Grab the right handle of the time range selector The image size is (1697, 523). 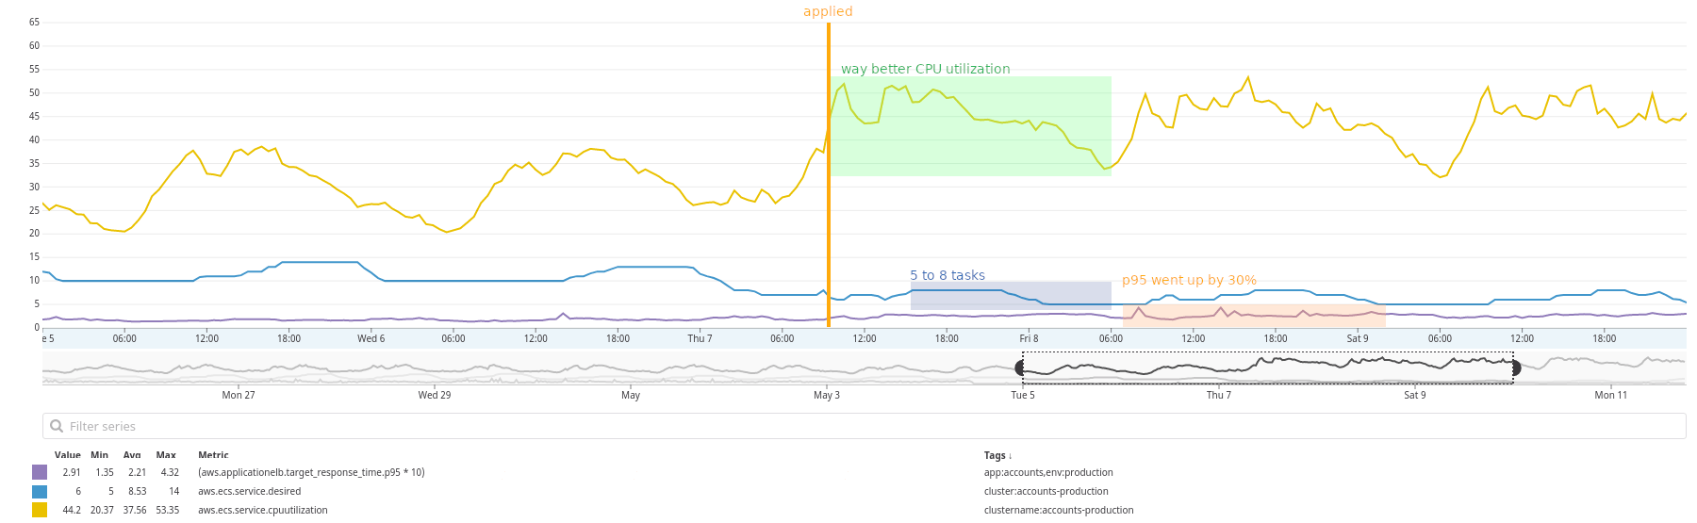click(x=1515, y=368)
